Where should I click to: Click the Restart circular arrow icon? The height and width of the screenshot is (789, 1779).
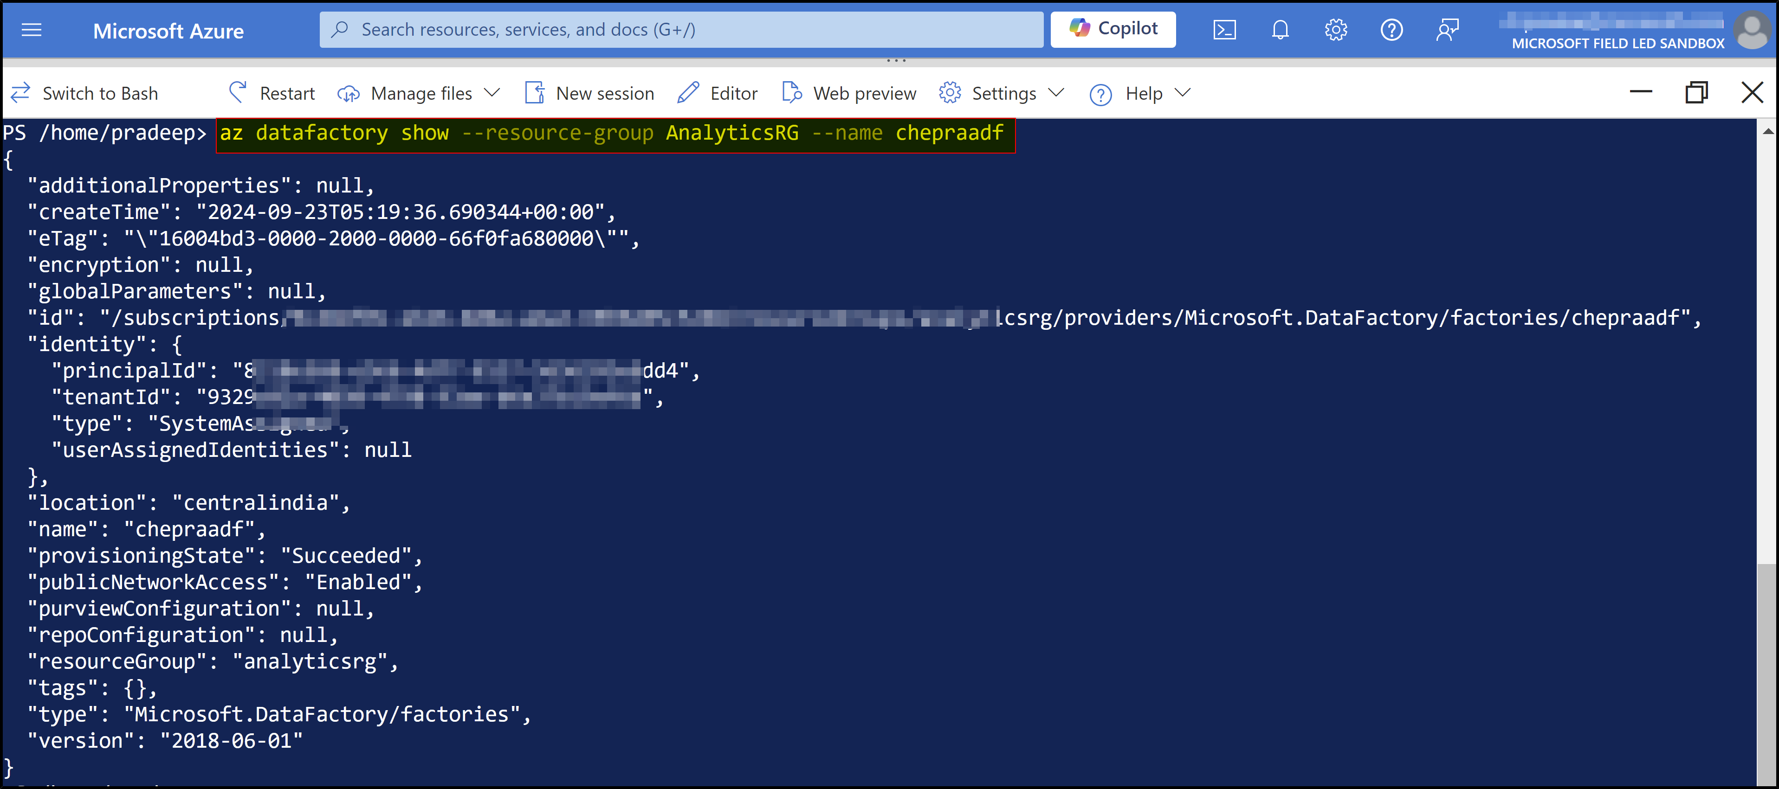click(x=238, y=92)
